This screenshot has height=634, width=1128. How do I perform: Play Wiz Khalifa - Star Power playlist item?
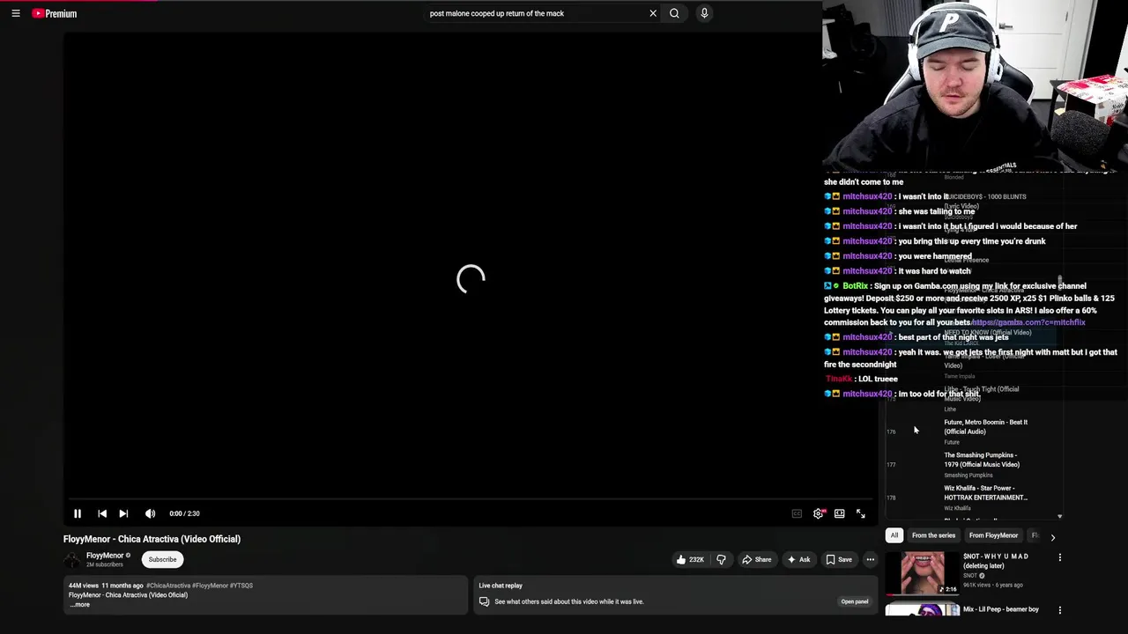974,497
